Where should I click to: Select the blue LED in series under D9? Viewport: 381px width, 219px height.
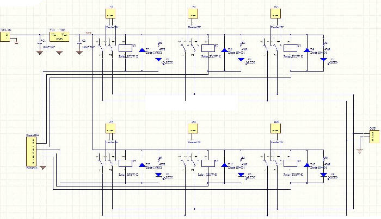click(323, 60)
